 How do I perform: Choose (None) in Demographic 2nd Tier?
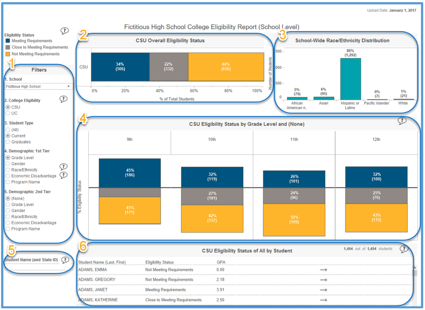pos(8,199)
